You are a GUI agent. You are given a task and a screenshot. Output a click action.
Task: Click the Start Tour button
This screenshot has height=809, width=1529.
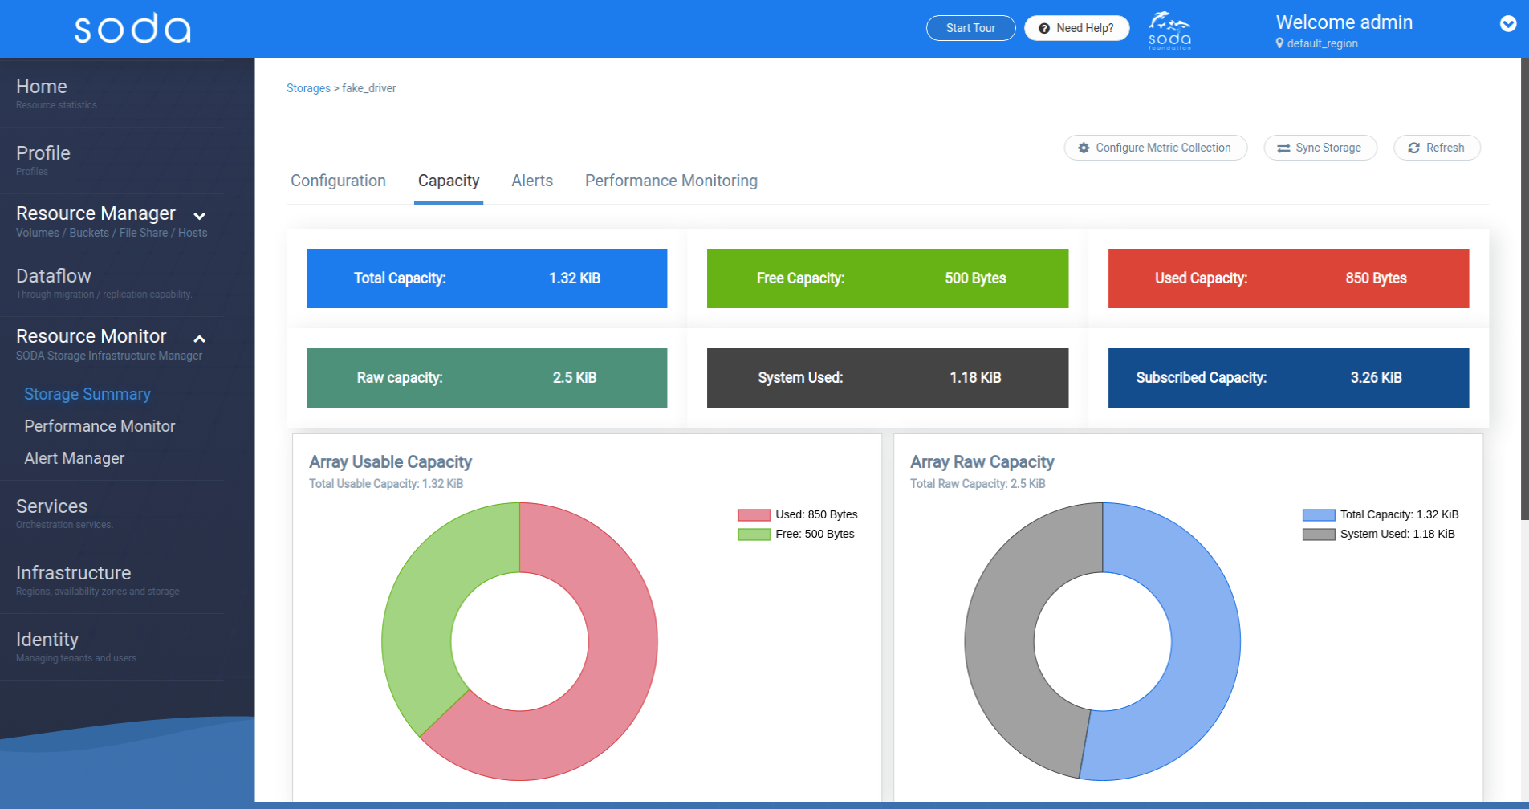(x=970, y=28)
